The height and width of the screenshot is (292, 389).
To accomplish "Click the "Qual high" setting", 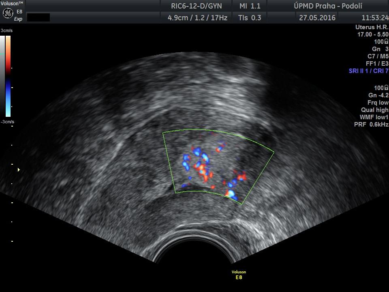I will coord(374,110).
